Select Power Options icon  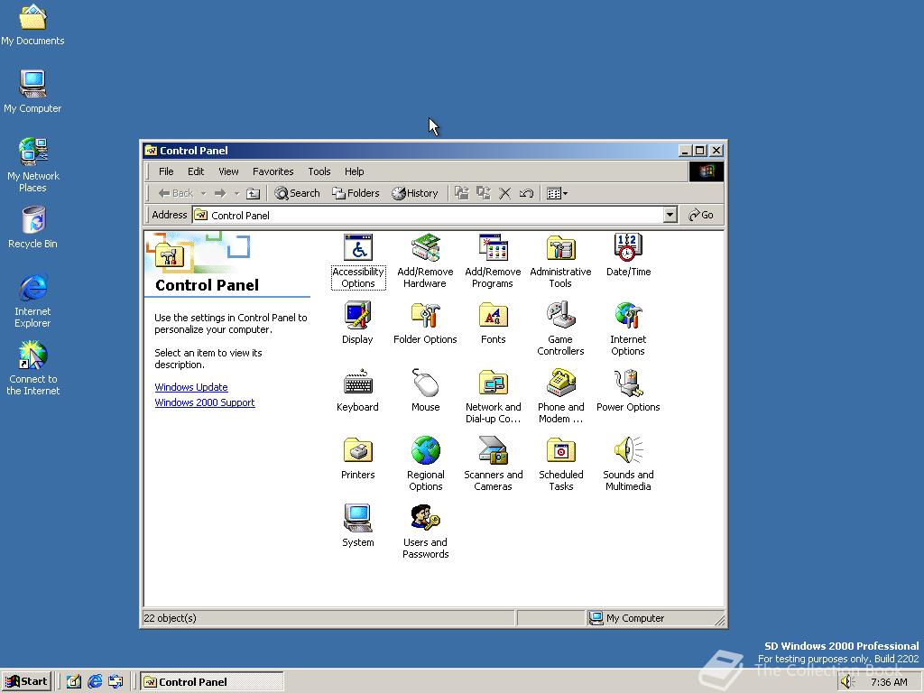tap(628, 390)
